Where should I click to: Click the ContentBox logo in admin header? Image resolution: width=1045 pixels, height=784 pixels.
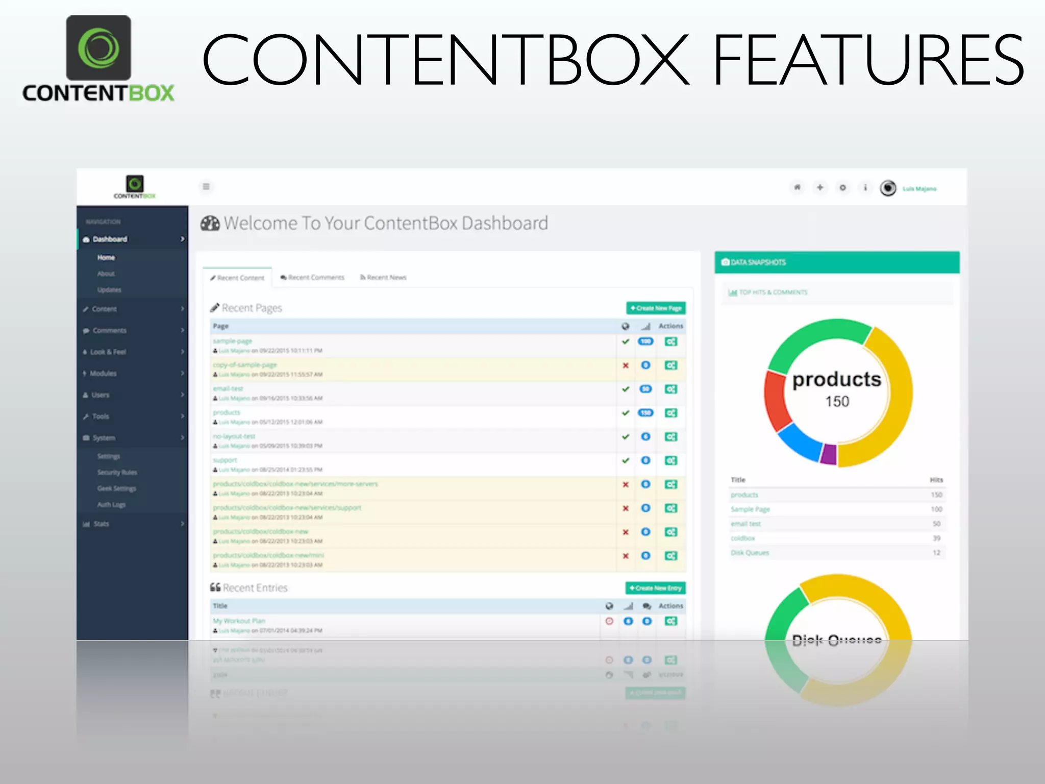(135, 187)
